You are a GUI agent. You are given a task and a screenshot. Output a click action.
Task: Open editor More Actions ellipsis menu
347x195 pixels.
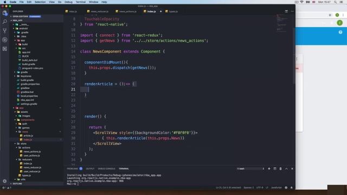point(292,11)
